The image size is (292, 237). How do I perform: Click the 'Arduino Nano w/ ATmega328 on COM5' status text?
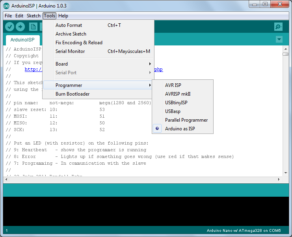[244, 231]
